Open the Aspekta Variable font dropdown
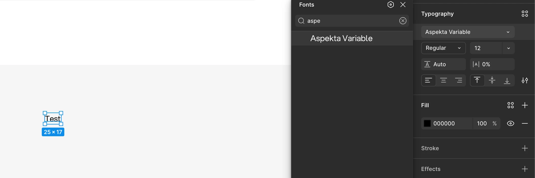The image size is (535, 178). click(x=468, y=32)
